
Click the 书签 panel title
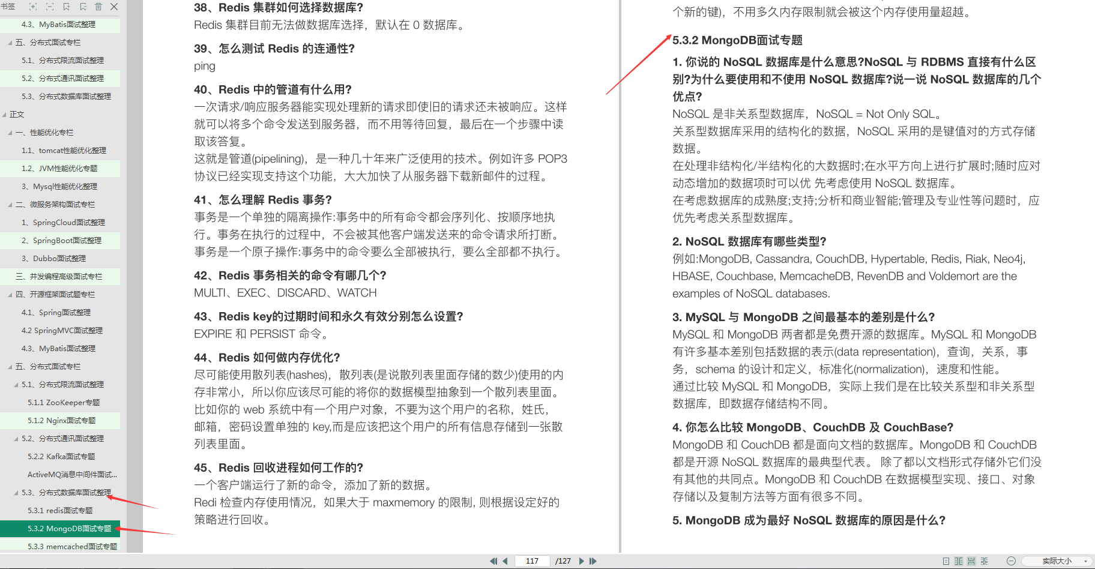point(8,7)
